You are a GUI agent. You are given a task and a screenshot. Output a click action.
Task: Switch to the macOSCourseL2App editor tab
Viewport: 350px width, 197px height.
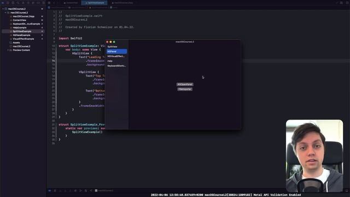point(122,3)
